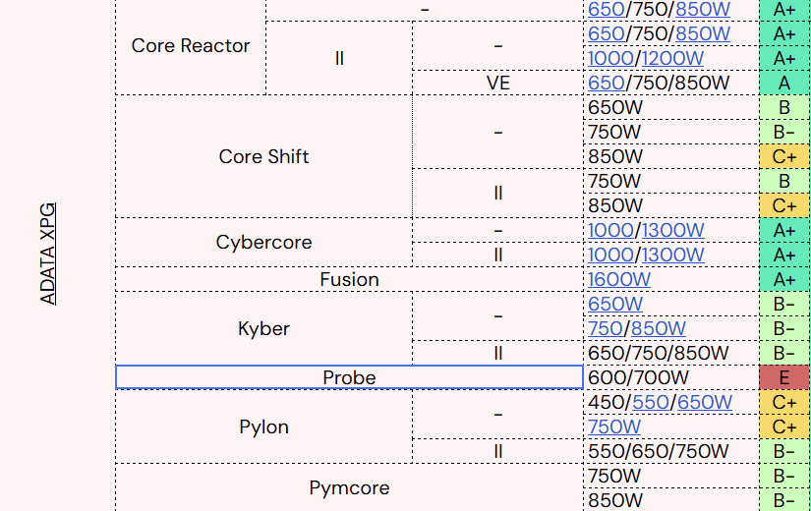
Task: Select the Probe model cell
Action: (349, 377)
